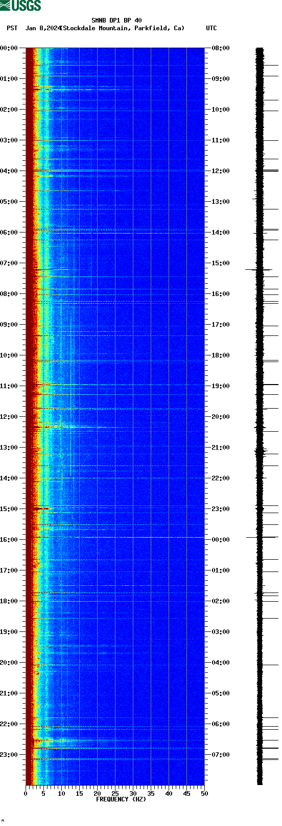Click the UTC time label 23:00
The width and height of the screenshot is (282, 826).
[x=221, y=509]
